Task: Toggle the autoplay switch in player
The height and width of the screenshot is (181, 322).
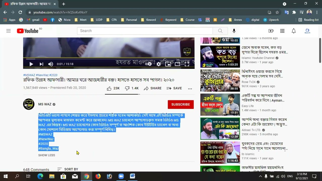Action: pyautogui.click(x=149, y=64)
